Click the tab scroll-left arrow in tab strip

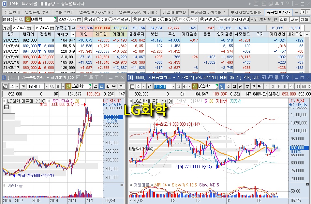pyautogui.click(x=303, y=12)
